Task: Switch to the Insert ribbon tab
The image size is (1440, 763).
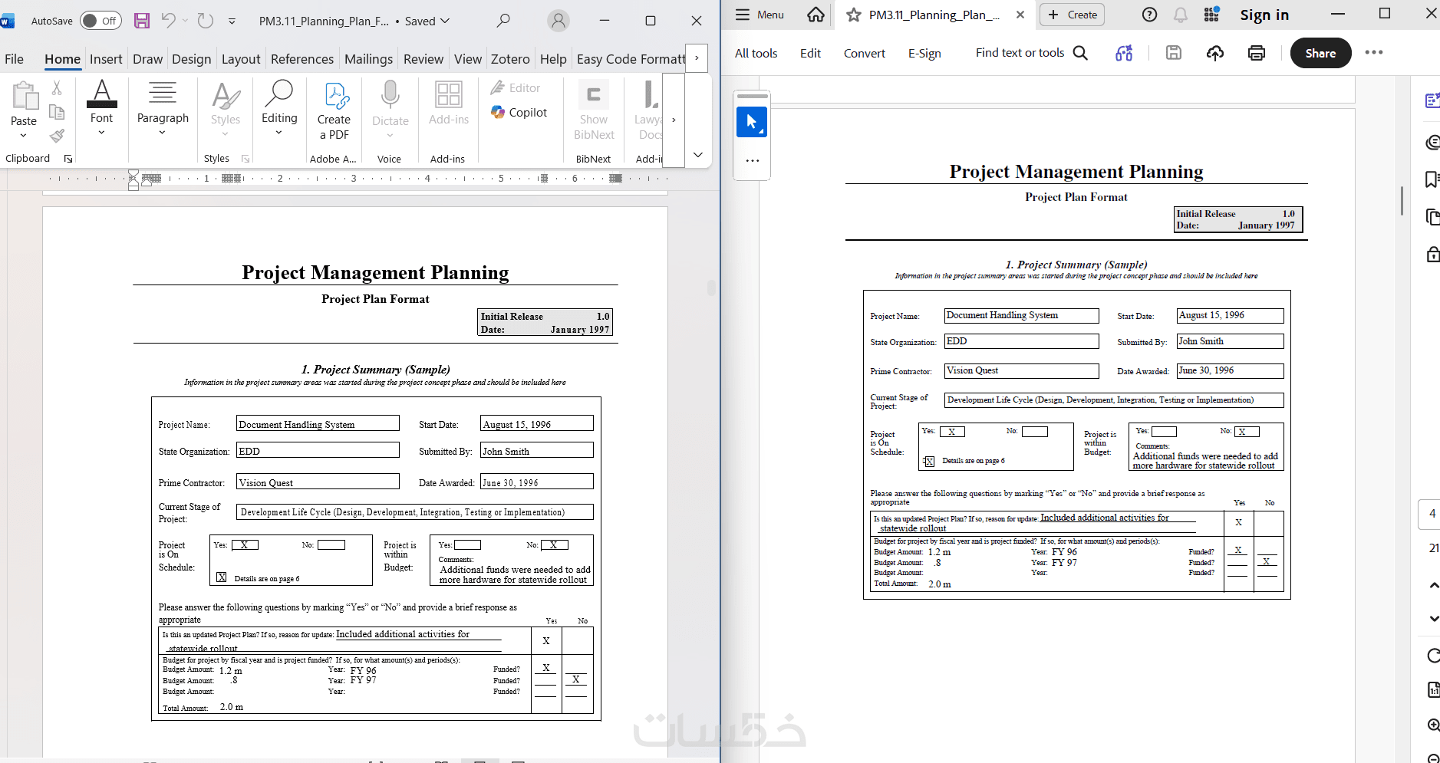Action: pos(106,59)
